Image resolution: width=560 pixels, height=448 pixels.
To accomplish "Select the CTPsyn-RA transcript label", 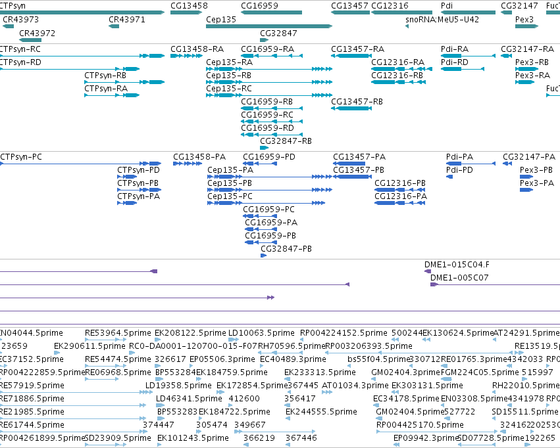I will [106, 89].
